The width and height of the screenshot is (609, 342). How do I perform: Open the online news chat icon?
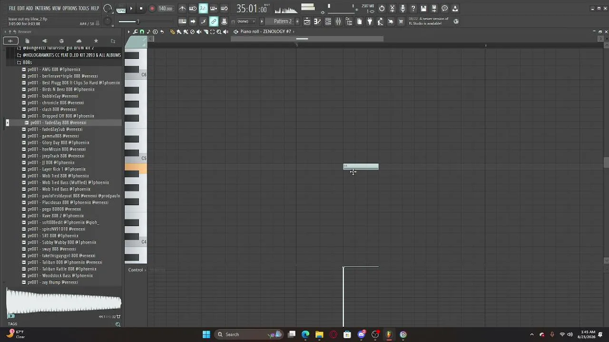click(445, 9)
